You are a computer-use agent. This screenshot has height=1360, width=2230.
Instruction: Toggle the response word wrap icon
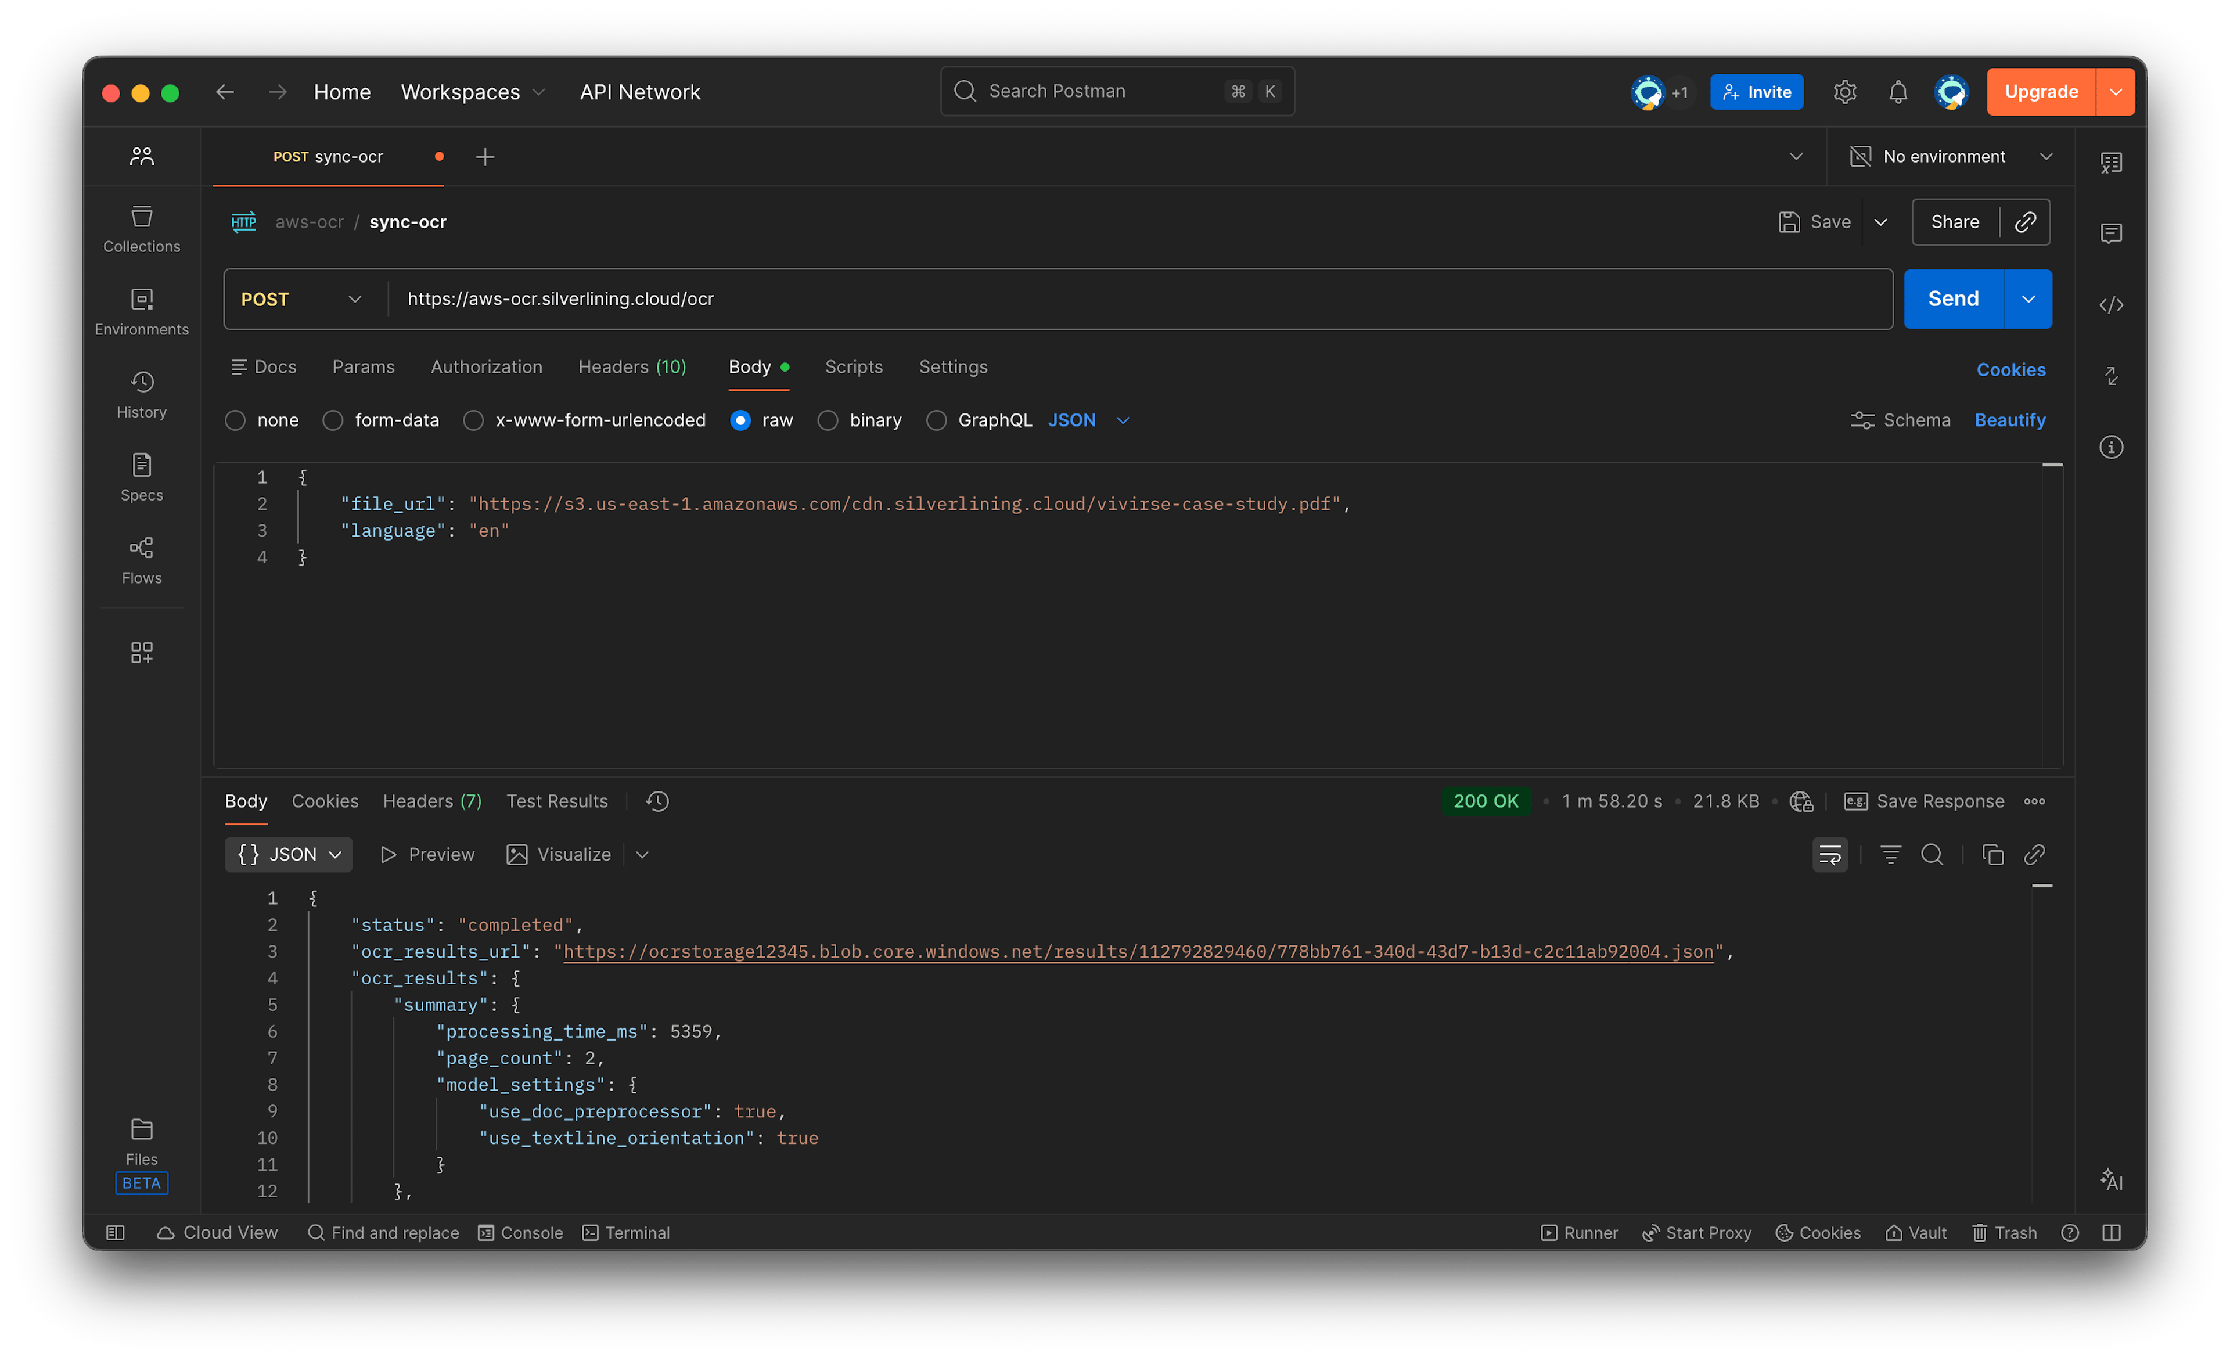click(1829, 854)
